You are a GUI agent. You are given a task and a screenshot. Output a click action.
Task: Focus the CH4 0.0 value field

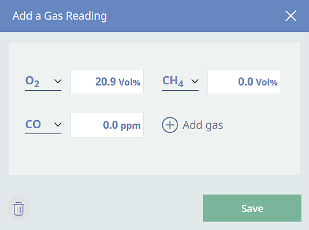tap(244, 81)
